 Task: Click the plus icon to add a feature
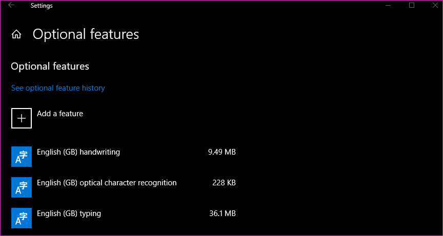point(22,118)
